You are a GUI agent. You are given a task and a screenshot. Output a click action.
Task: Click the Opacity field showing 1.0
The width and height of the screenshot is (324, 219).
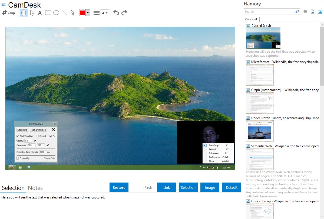(x=28, y=141)
